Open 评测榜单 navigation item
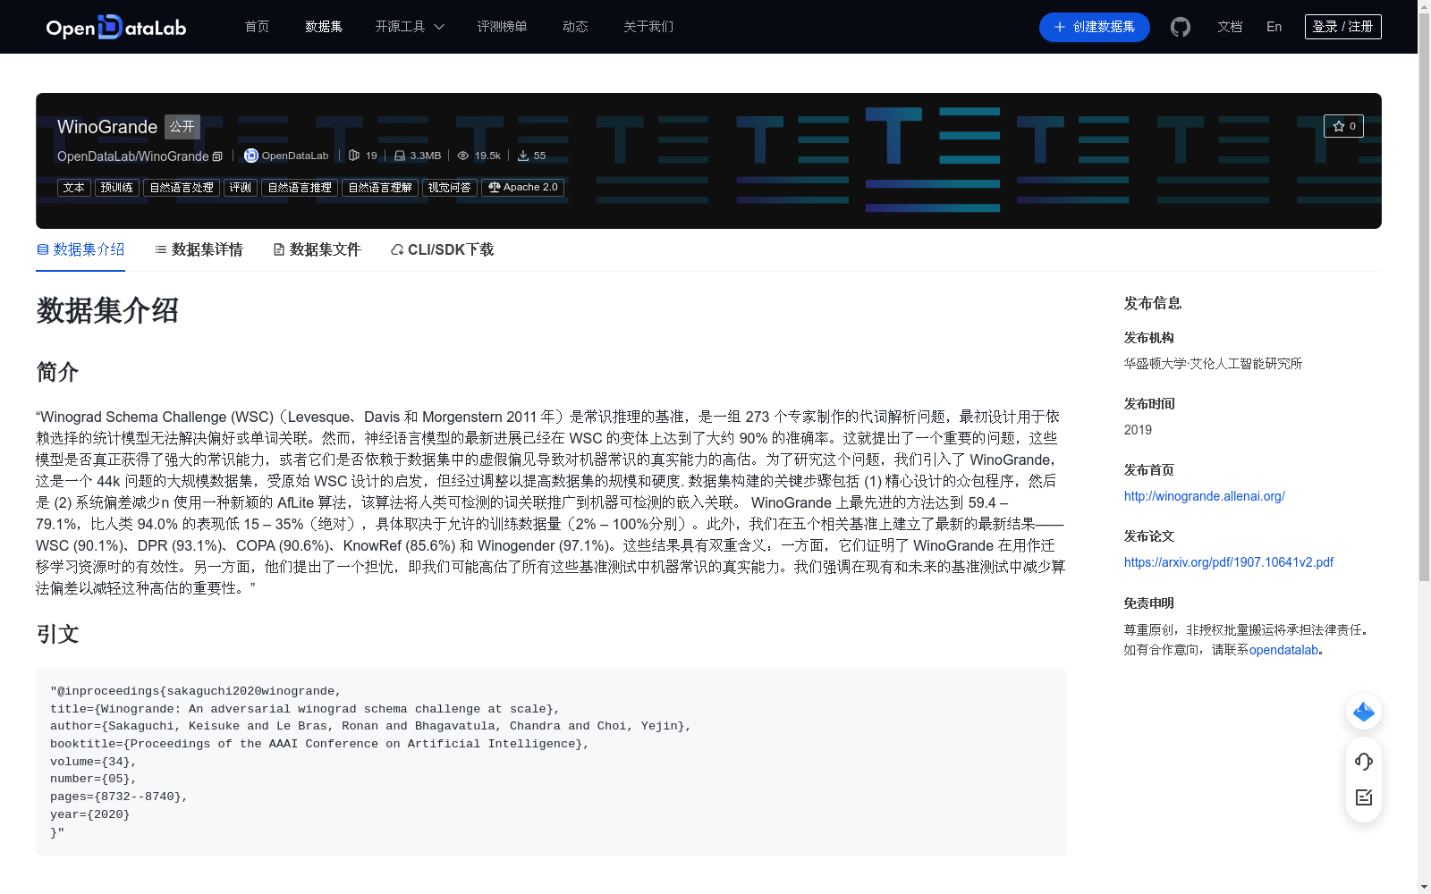The image size is (1431, 894). (502, 27)
